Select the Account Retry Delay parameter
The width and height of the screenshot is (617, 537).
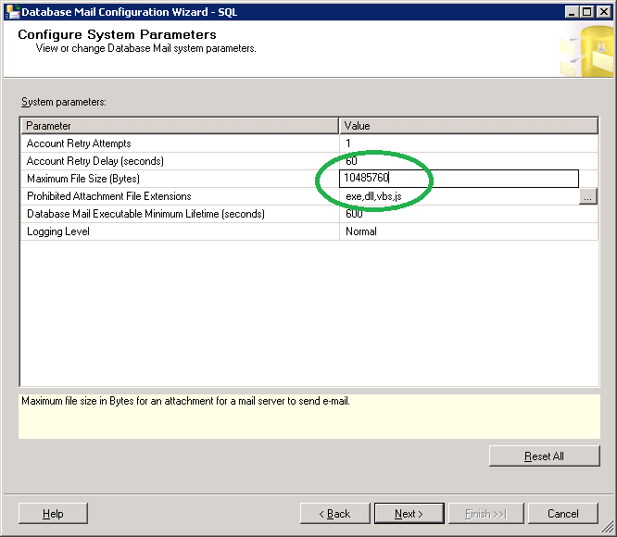coord(180,161)
